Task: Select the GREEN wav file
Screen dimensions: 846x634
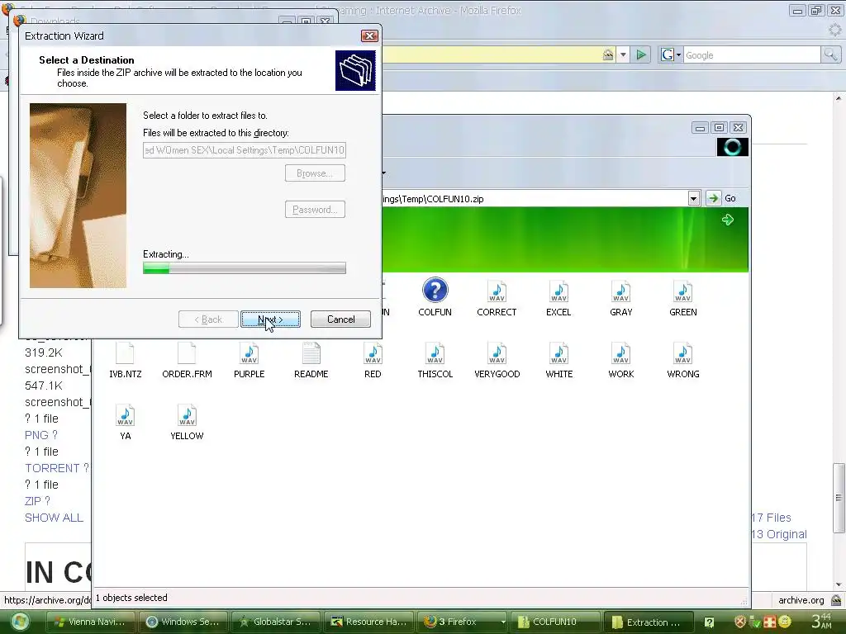Action: point(683,297)
